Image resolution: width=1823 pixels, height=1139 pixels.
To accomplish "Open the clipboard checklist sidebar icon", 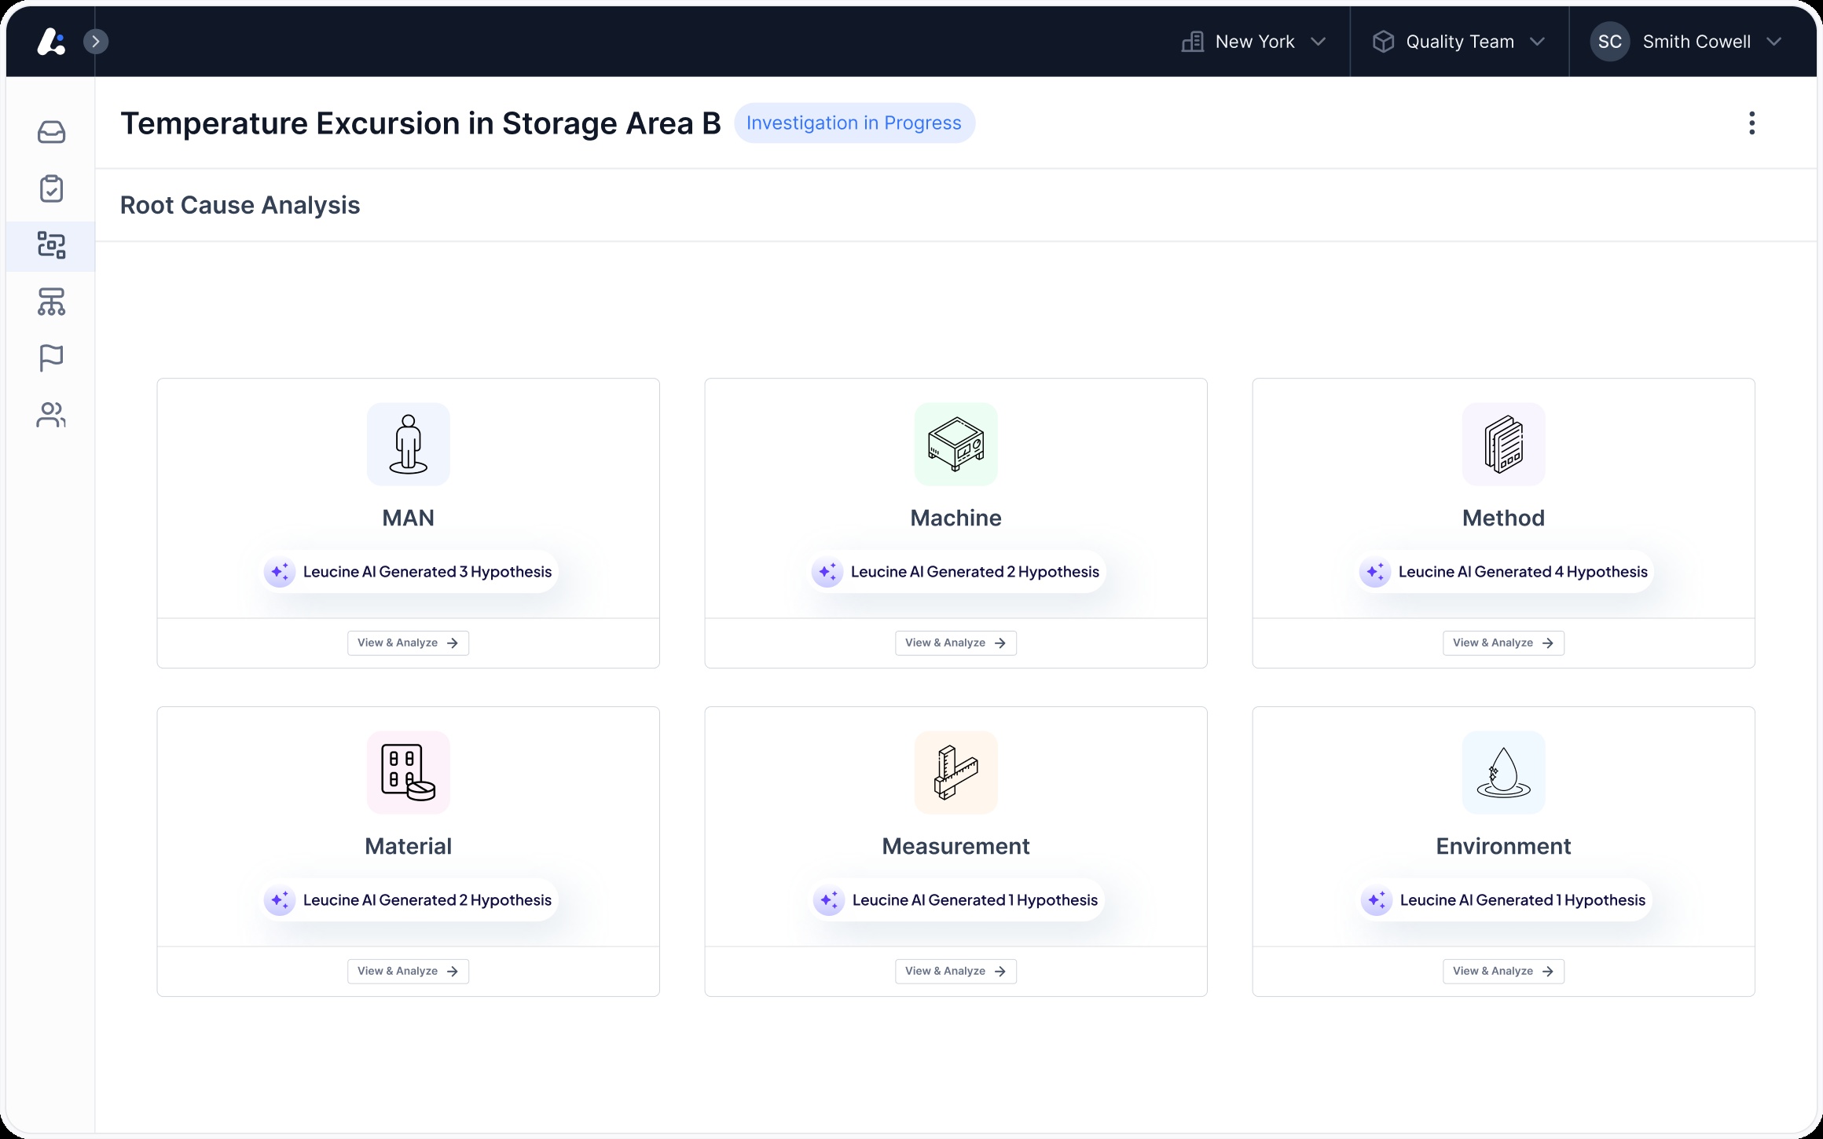I will [51, 189].
